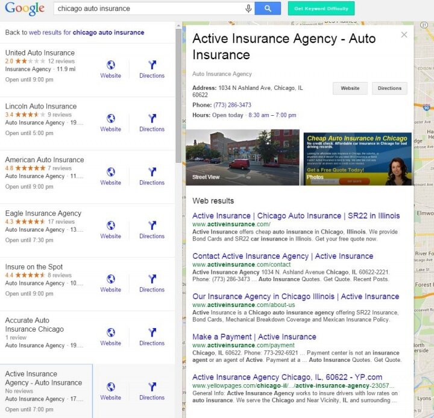Focus the search box with chicago auto insurance
434x418 pixels.
[151, 8]
